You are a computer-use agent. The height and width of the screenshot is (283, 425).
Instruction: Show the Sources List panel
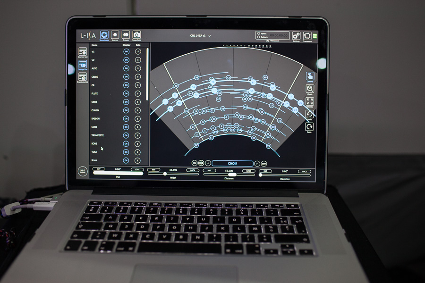tap(83, 52)
